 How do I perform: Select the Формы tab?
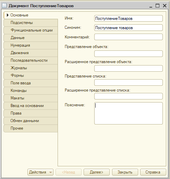[31, 75]
